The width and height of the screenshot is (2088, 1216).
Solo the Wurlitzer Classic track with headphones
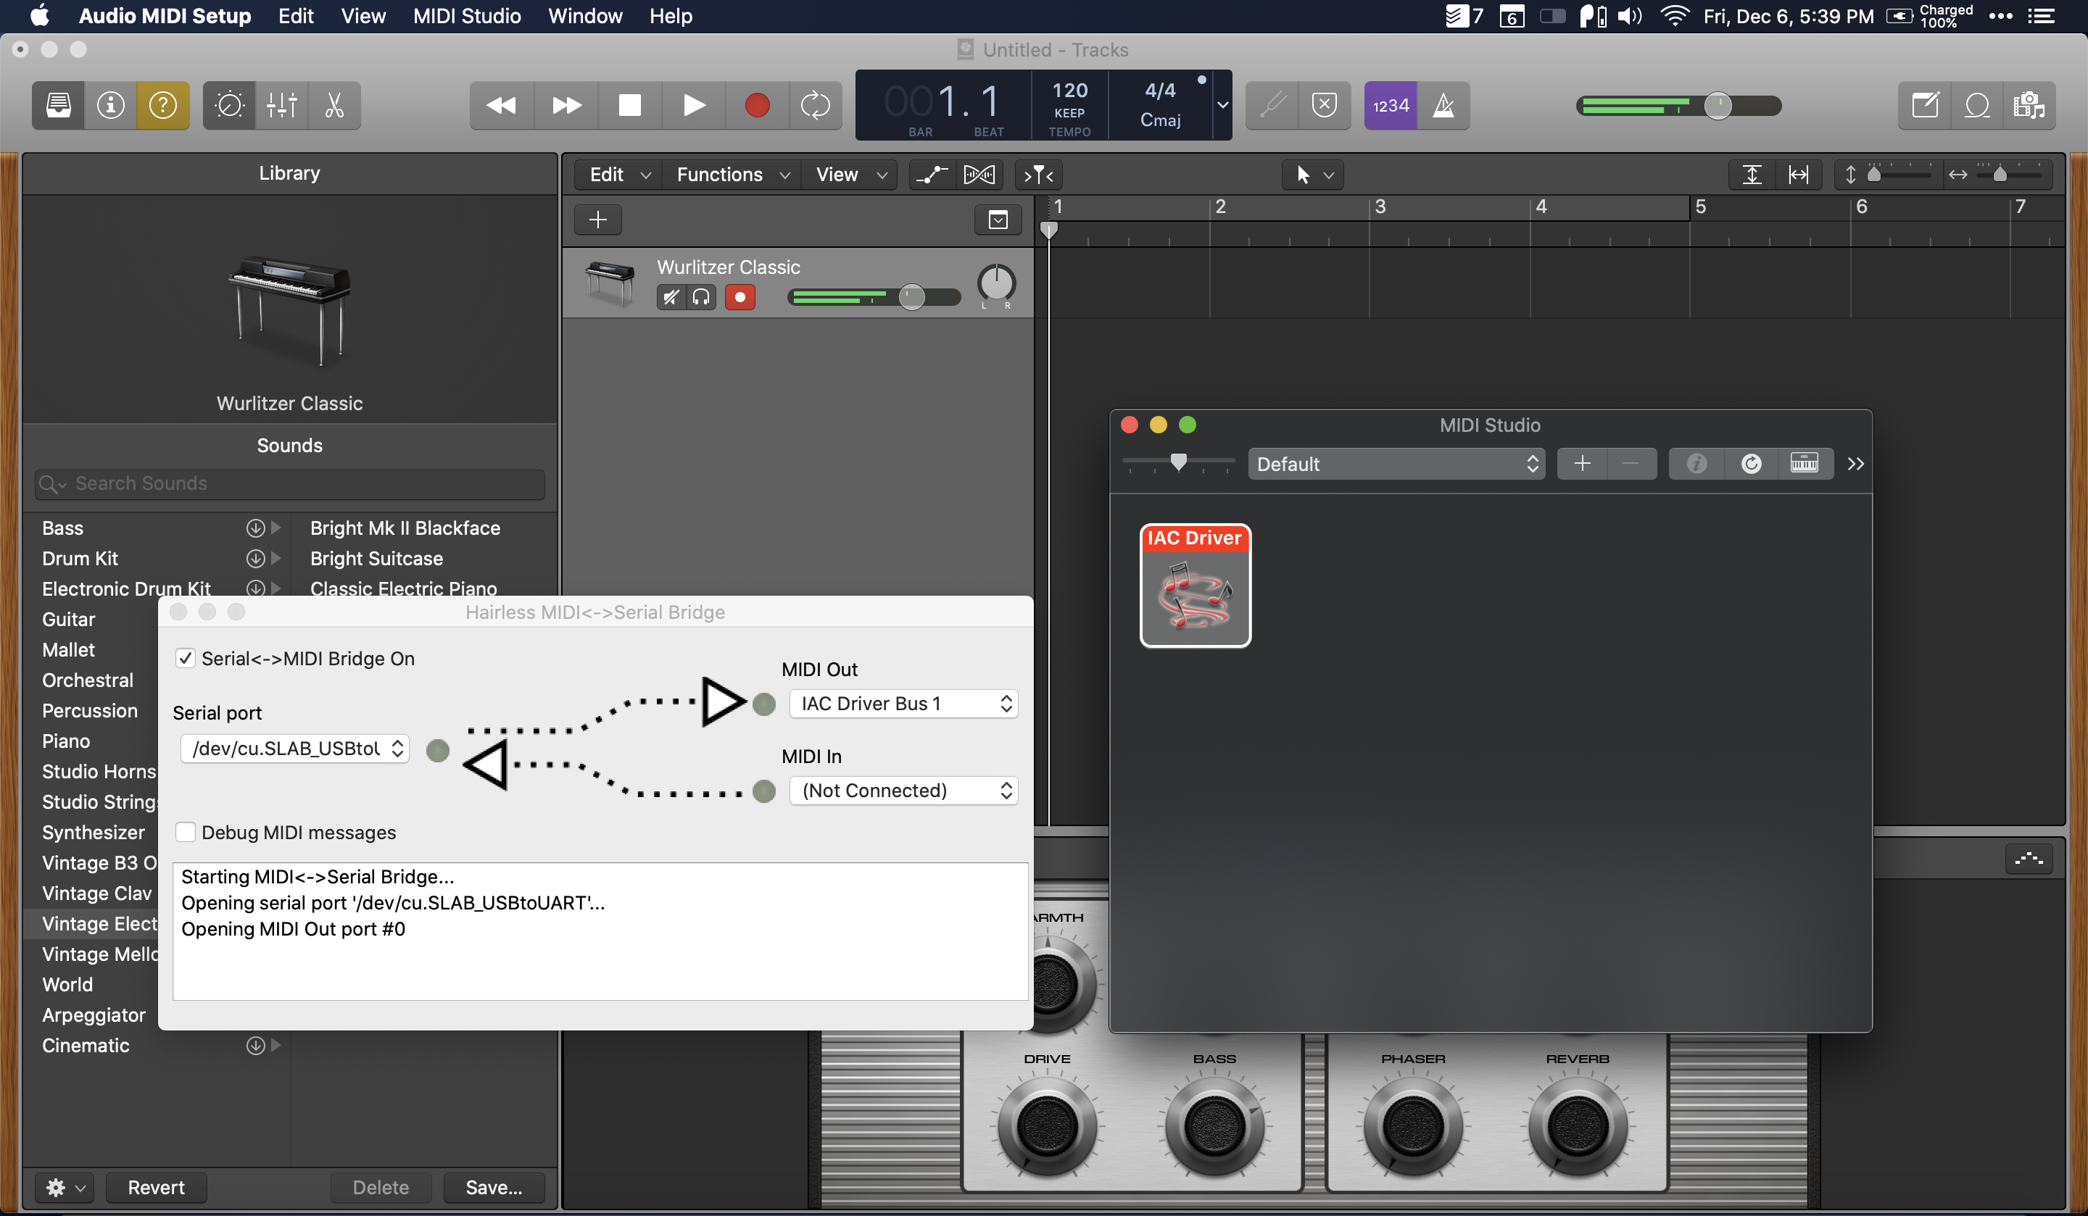point(702,296)
